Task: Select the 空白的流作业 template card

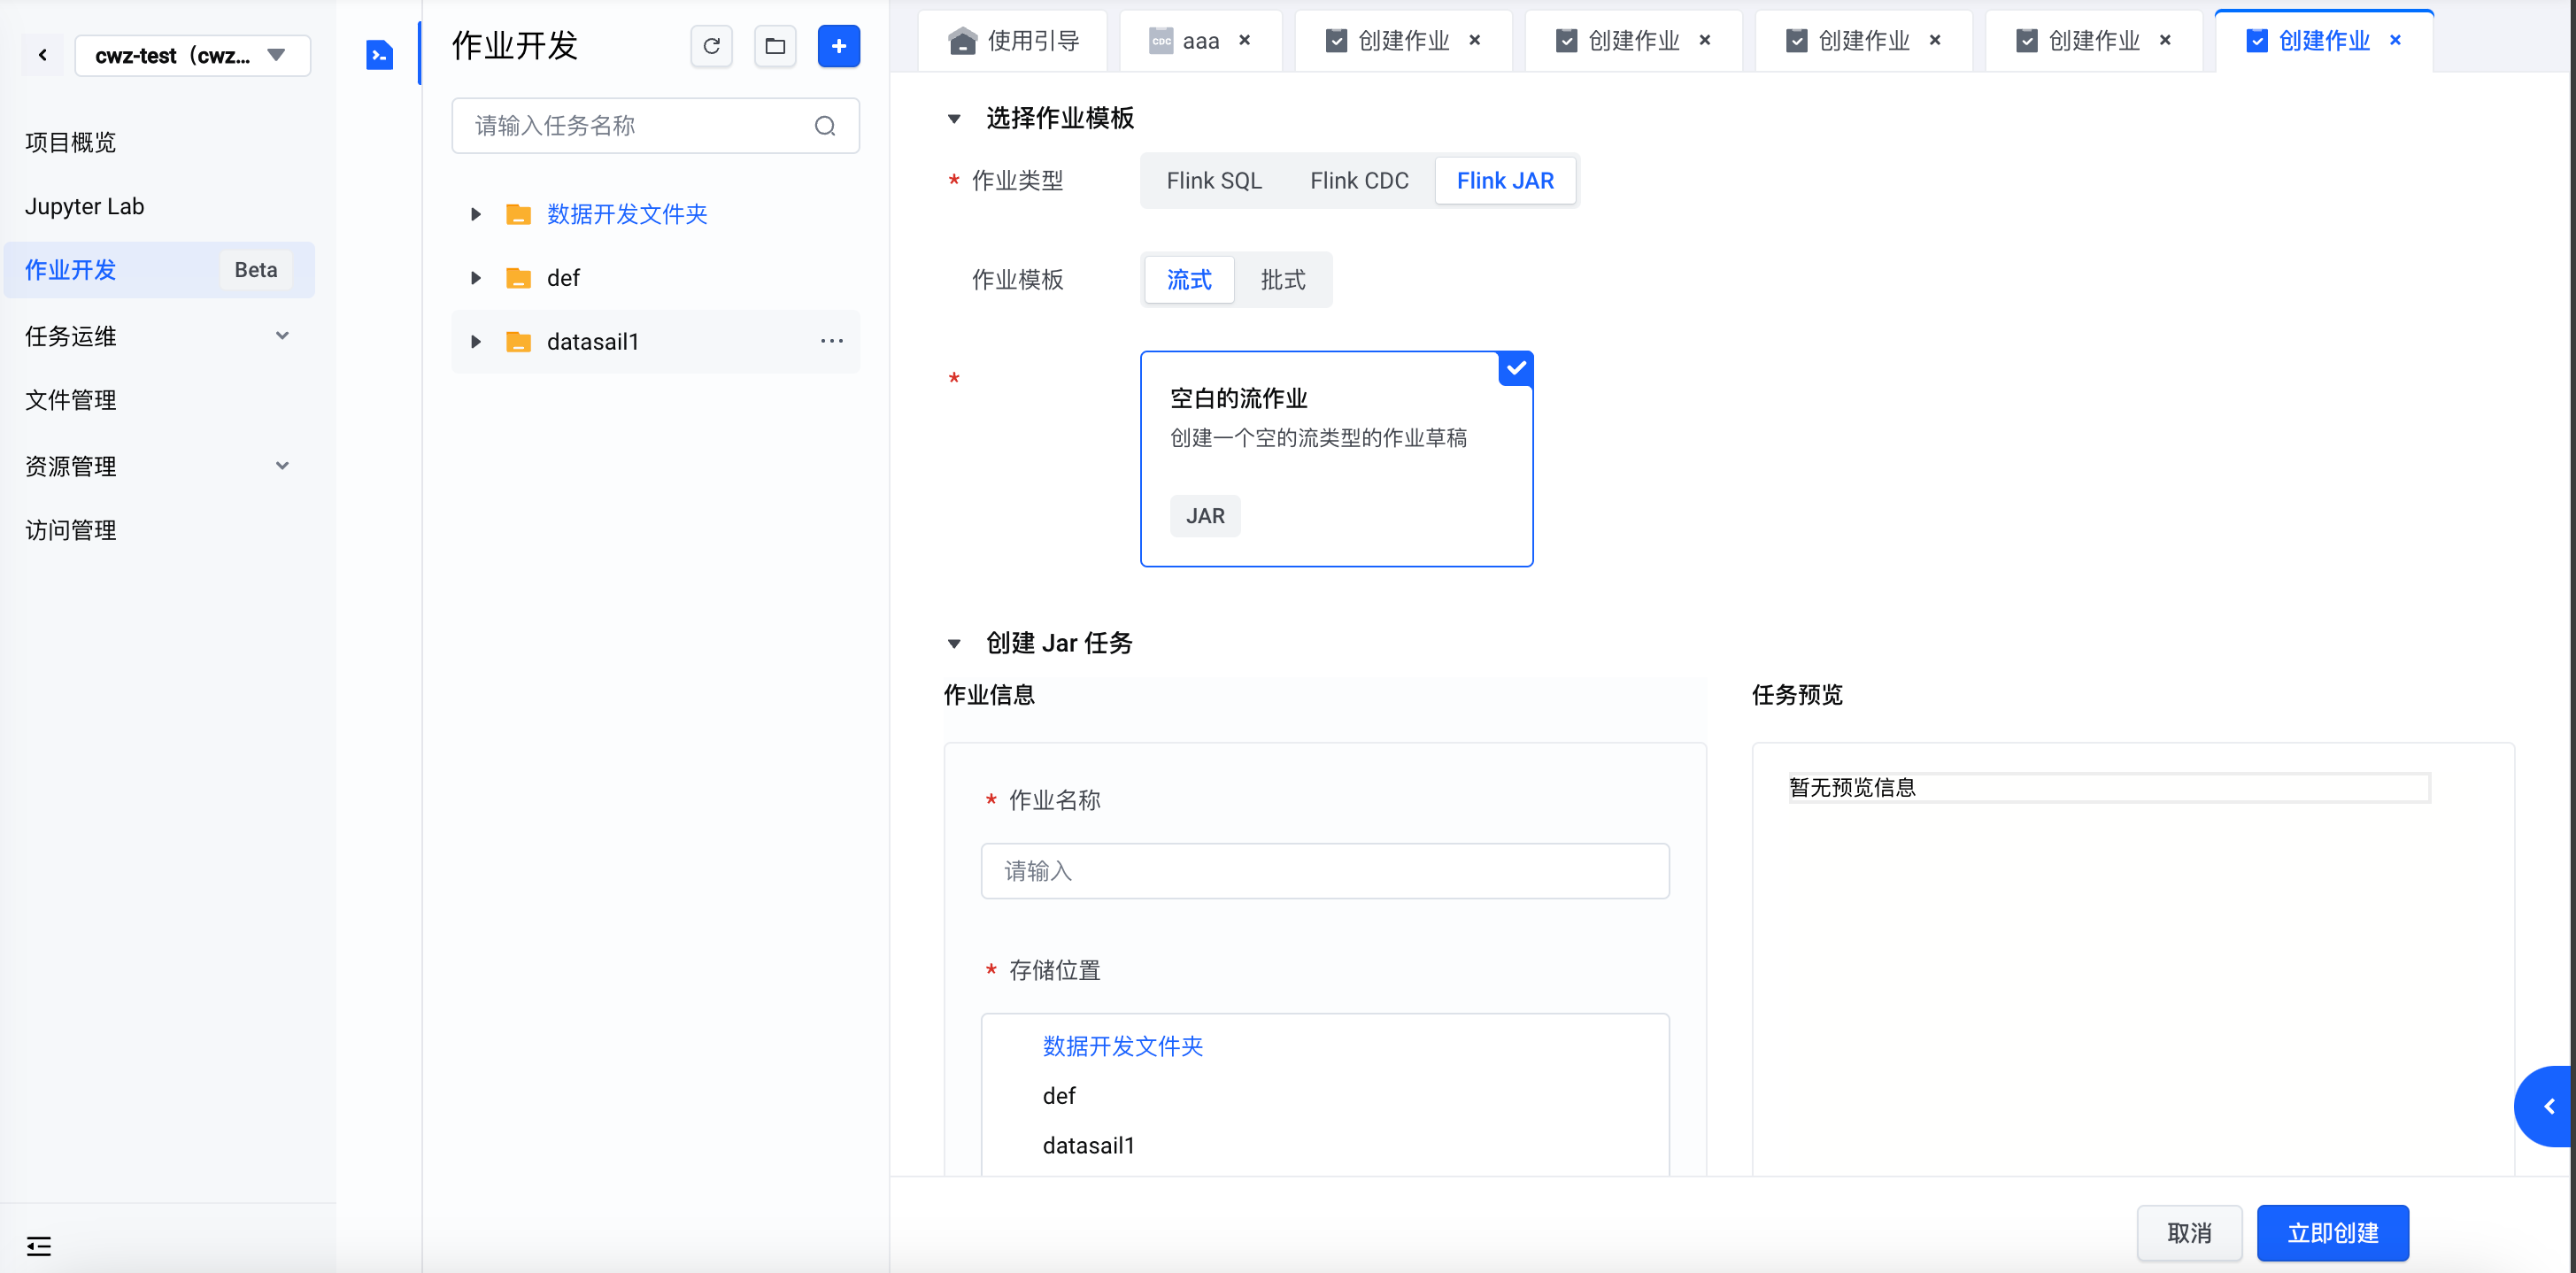Action: [1336, 459]
